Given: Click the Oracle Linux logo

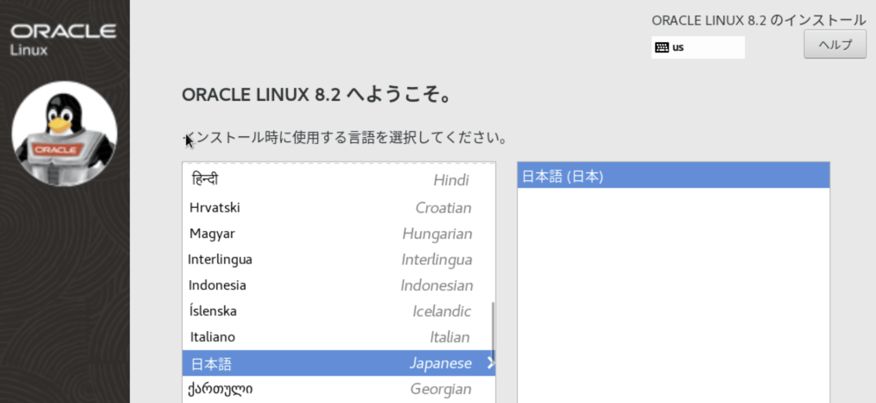Looking at the screenshot, I should pos(63,39).
